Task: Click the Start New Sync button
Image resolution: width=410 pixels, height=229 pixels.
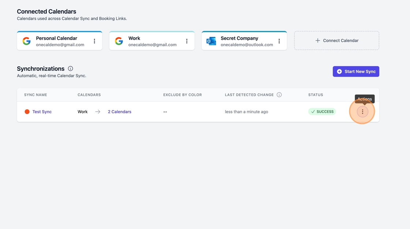Action: point(356,71)
